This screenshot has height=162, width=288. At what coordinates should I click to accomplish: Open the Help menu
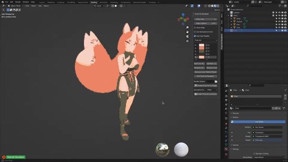coord(33,2)
